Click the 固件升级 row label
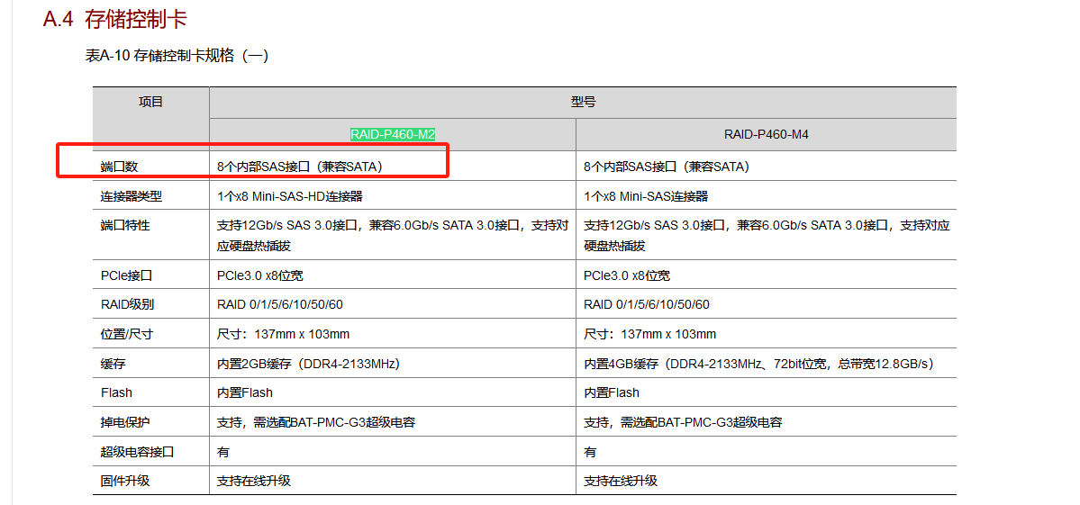The height and width of the screenshot is (505, 1080). pyautogui.click(x=124, y=480)
